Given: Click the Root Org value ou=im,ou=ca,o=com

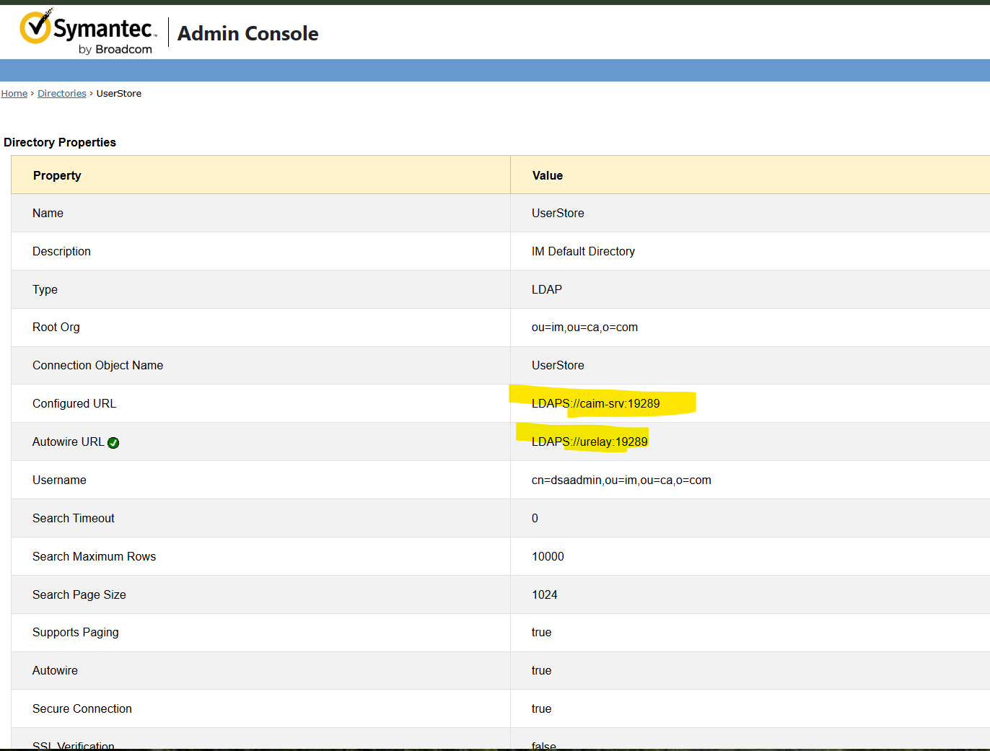Looking at the screenshot, I should 584,328.
